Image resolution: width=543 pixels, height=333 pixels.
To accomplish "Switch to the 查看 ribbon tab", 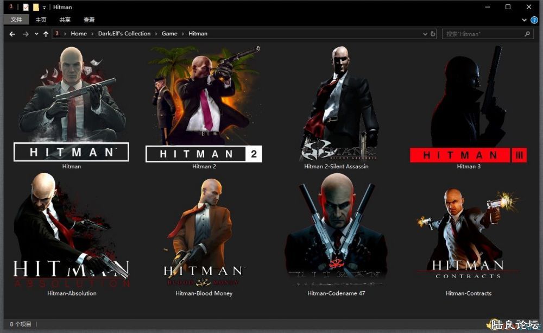I will click(89, 20).
